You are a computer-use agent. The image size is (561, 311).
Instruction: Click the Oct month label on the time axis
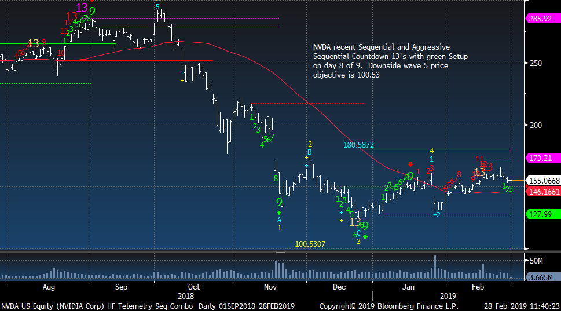tap(193, 287)
